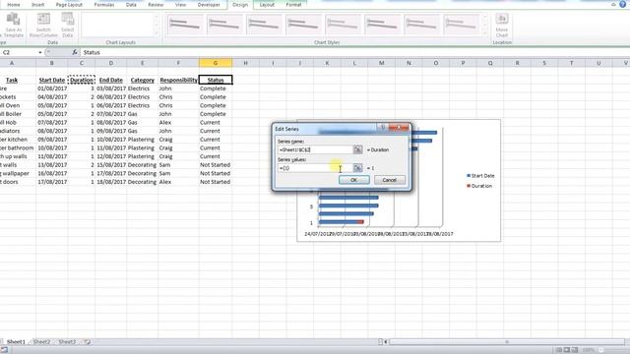Viewport: 630px width, 354px height.
Task: Click the Name Box showing C2
Action: tap(19, 52)
